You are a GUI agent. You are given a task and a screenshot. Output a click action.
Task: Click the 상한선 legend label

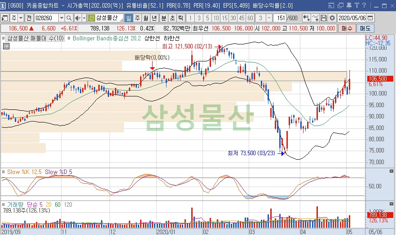pyautogui.click(x=152, y=38)
